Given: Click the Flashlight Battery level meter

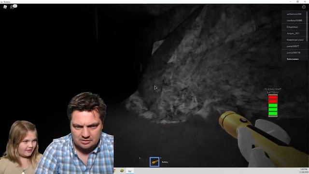Looking at the screenshot, I should [x=273, y=106].
